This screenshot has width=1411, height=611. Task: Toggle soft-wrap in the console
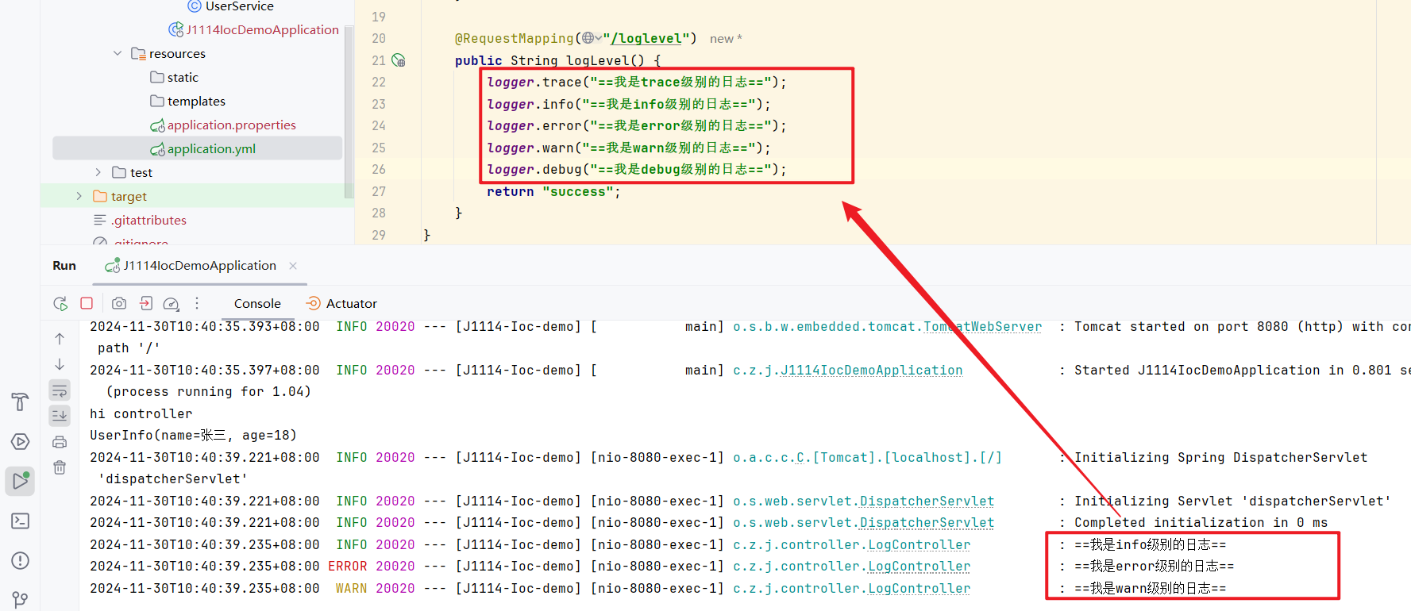[x=60, y=390]
